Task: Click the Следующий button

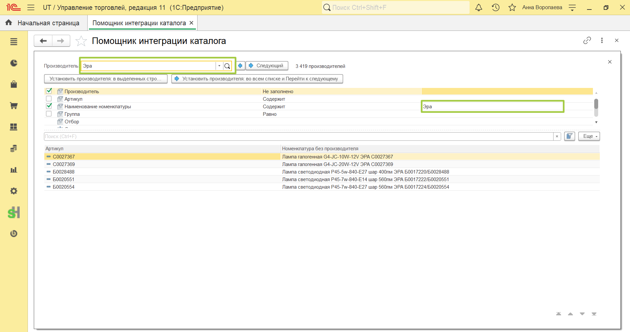Action: tap(267, 66)
